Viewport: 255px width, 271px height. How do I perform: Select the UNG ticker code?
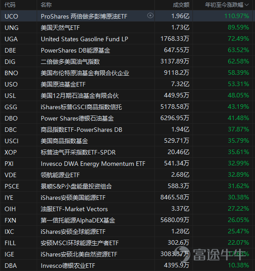[11, 28]
